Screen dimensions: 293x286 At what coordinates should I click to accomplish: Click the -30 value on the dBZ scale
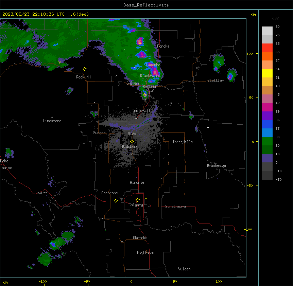click(278, 179)
